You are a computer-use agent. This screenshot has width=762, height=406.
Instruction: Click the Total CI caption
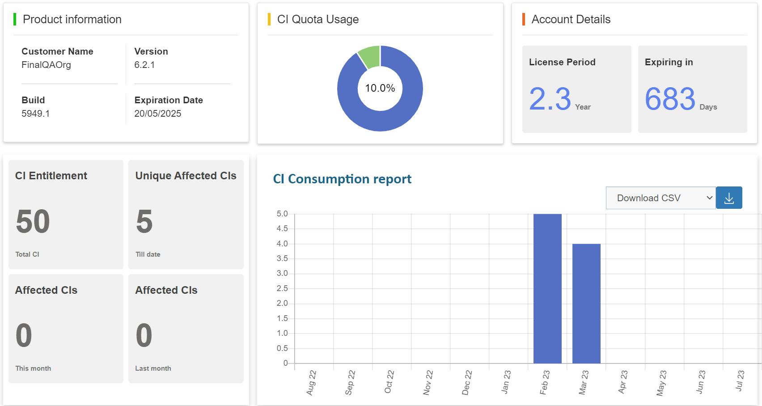tap(27, 254)
